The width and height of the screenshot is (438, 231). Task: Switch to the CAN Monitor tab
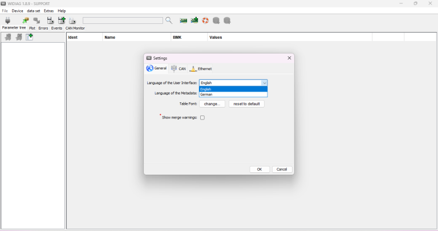tap(75, 28)
